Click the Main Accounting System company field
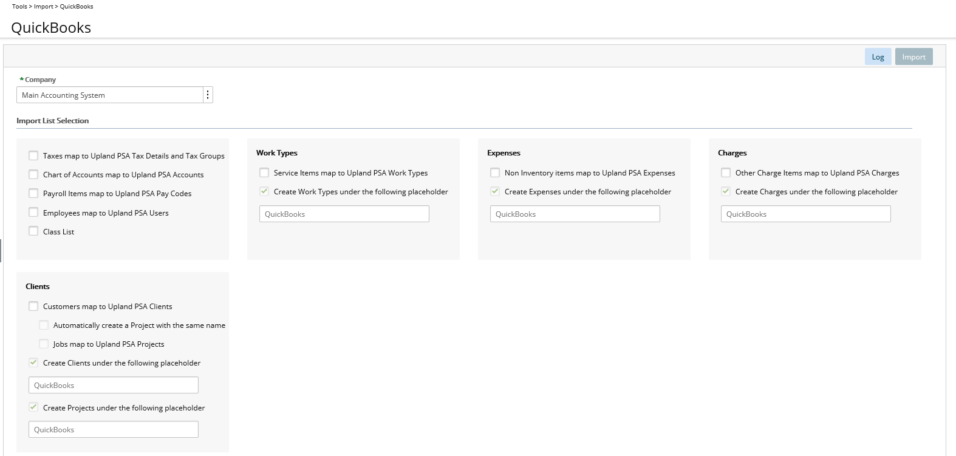 pyautogui.click(x=110, y=95)
